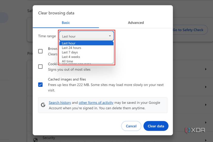This screenshot has height=142, width=213.
Task: Click the Time range label
Action: [47, 36]
